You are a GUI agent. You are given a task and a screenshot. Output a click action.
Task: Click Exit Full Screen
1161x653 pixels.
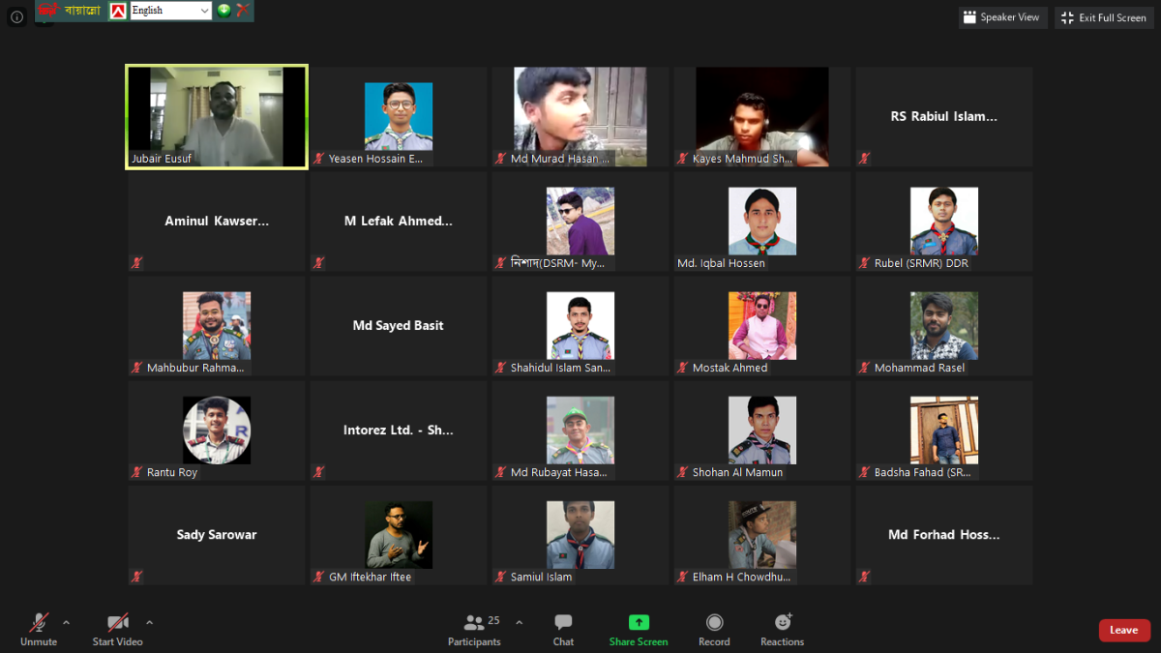pos(1104,17)
